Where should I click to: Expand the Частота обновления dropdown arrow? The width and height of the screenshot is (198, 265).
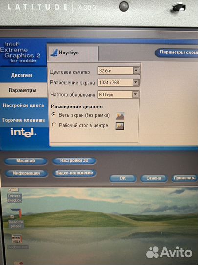(135, 95)
